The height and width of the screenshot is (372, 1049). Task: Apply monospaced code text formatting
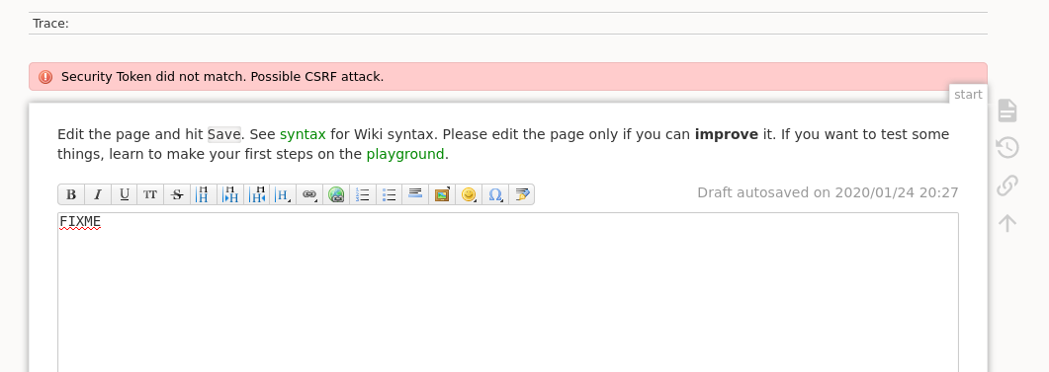pyautogui.click(x=150, y=194)
